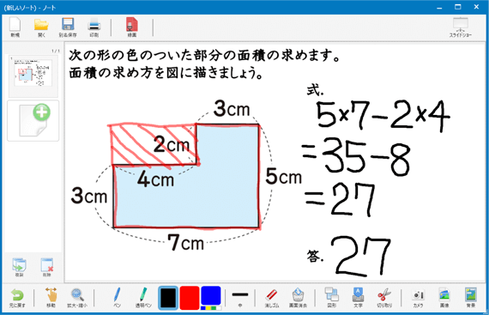Screen dimensions: 489x315
Task: Insert an image with the picture icon
Action: 444,298
